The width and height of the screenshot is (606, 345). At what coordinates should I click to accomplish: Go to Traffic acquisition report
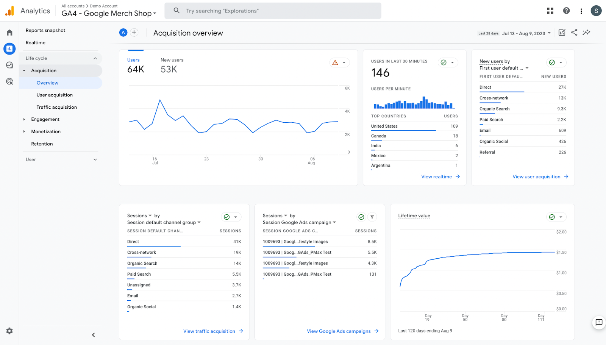tap(56, 107)
